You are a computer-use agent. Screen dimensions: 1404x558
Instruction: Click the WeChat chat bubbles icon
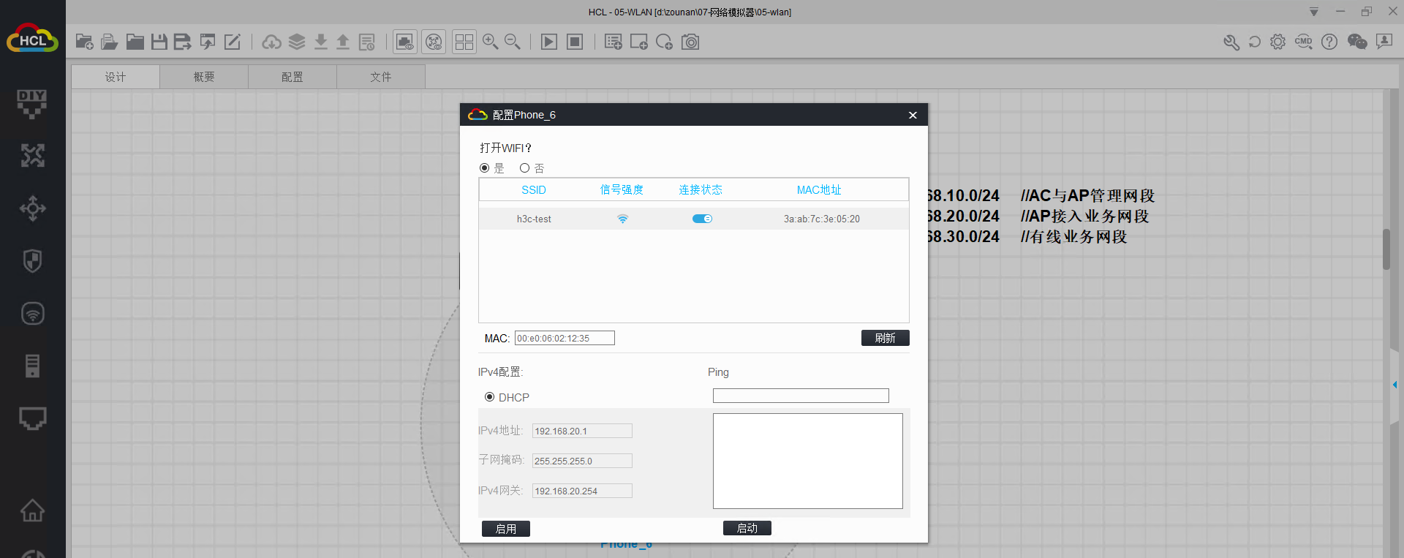pos(1356,42)
